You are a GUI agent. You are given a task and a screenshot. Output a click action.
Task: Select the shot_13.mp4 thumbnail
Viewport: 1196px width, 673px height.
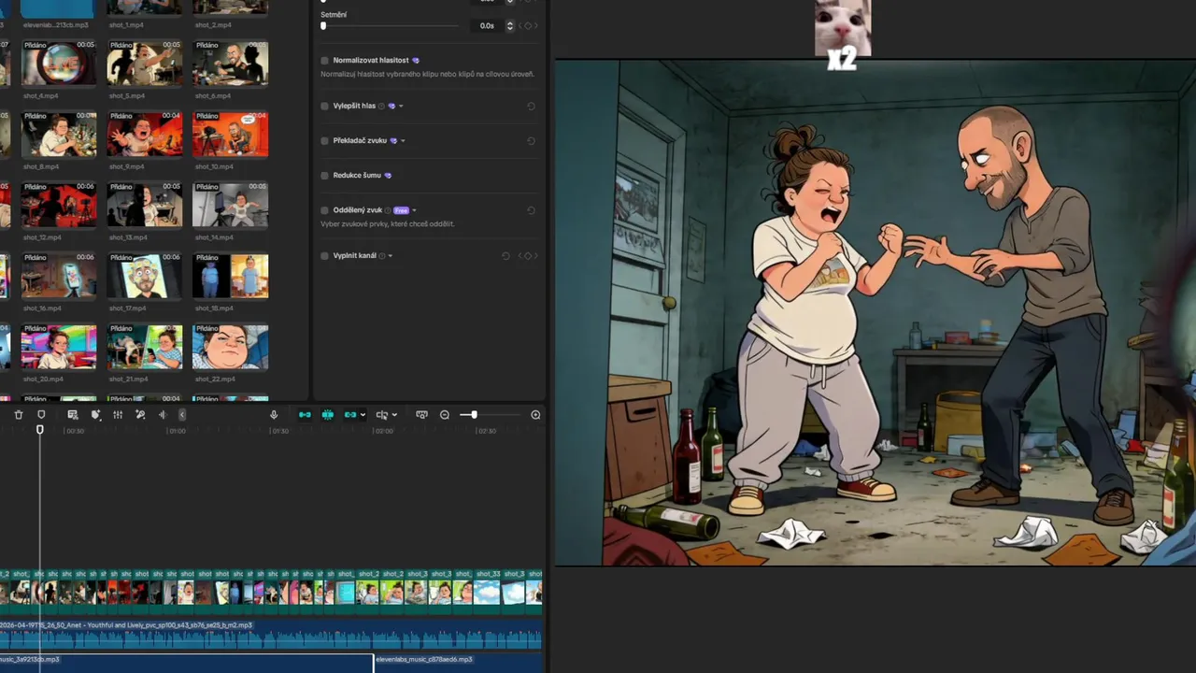[144, 206]
